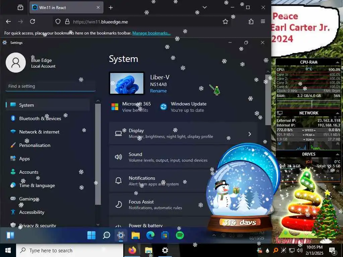The image size is (343, 257).
Task: Click the Type here to search box
Action: pos(70,250)
